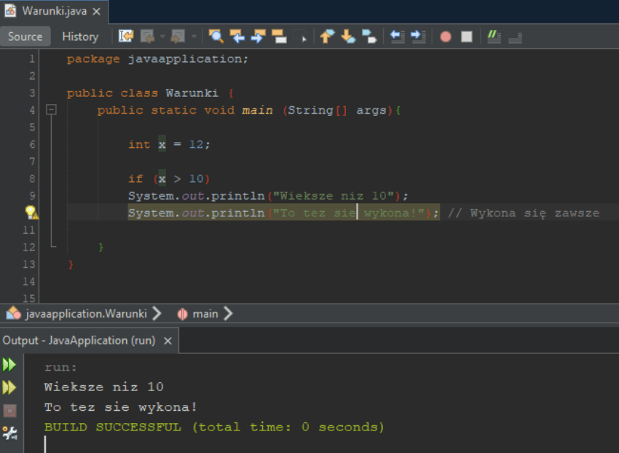Click the Source view button
Screen dimensions: 619x453
pos(25,36)
